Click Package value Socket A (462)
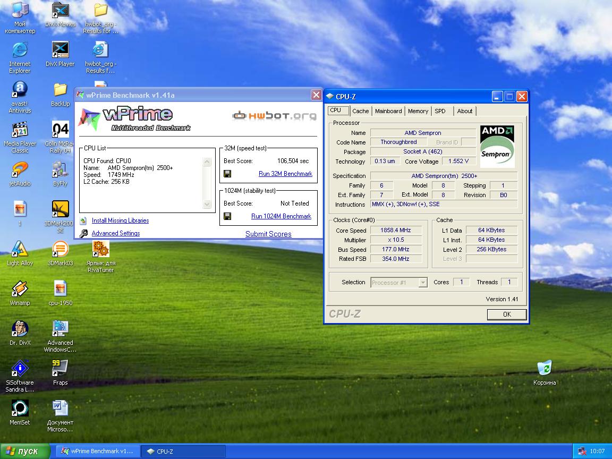The height and width of the screenshot is (459, 612). pyautogui.click(x=423, y=151)
